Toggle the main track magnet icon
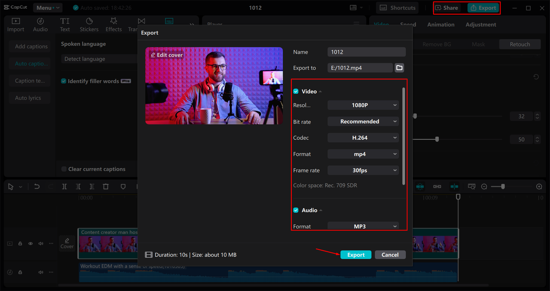Viewport: 550px width, 291px height. tap(420, 186)
